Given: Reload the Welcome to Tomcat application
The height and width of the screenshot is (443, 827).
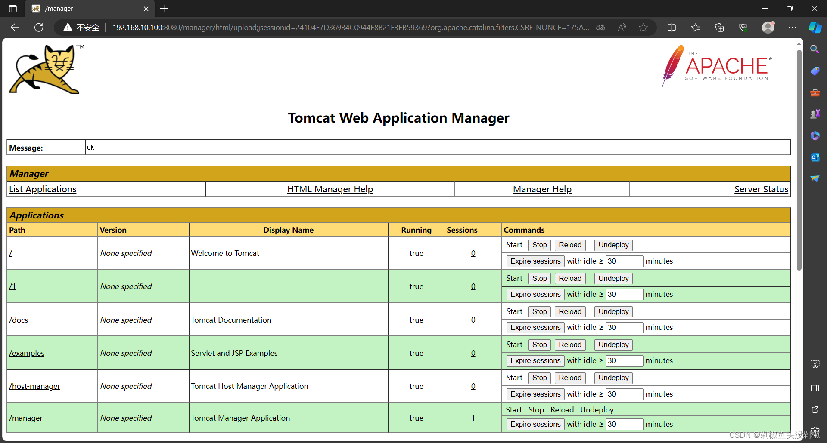Looking at the screenshot, I should pyautogui.click(x=570, y=245).
